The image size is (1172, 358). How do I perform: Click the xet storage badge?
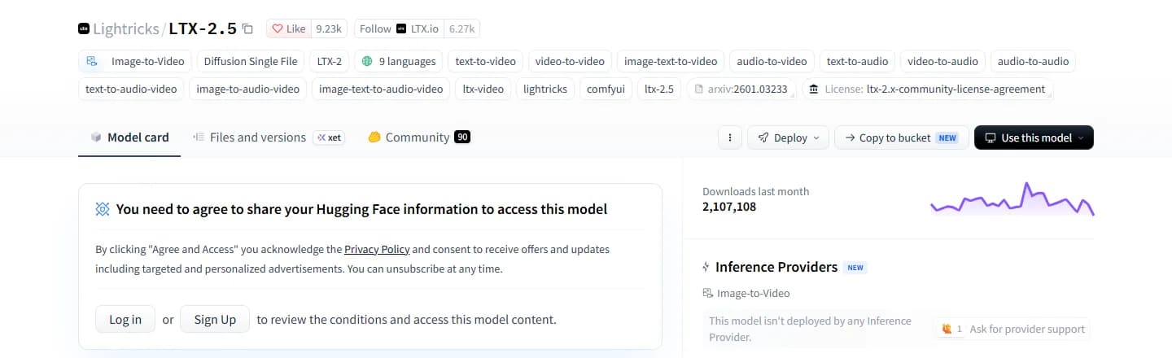330,138
